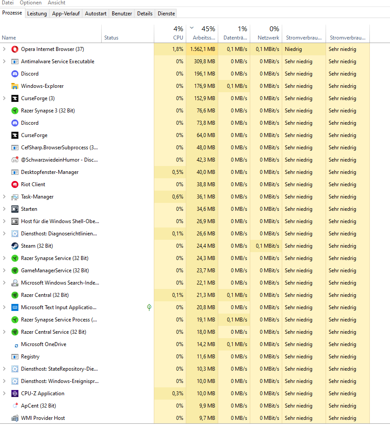Click the 309,8 MB memory value
Image resolution: width=390 pixels, height=426 pixels.
click(x=205, y=61)
